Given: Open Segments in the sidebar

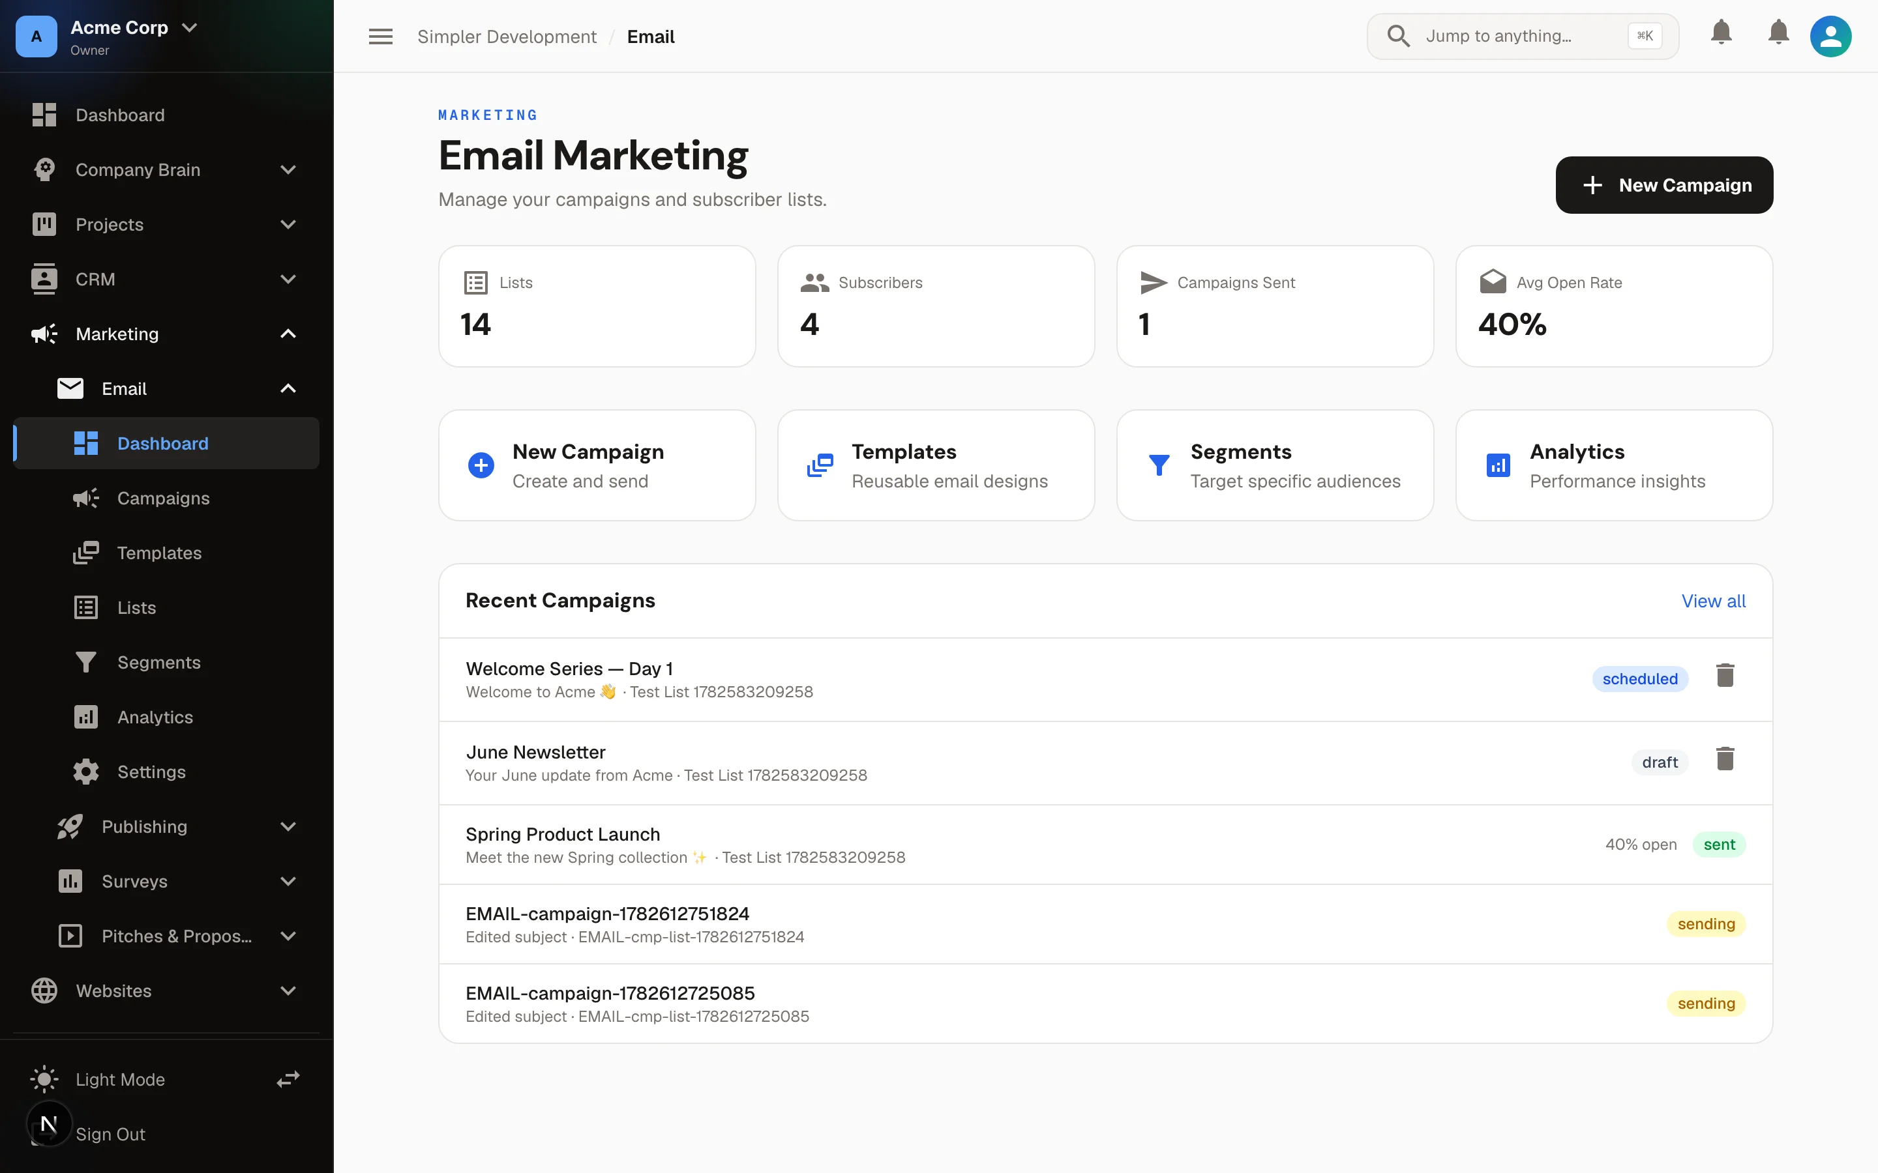Looking at the screenshot, I should (167, 661).
